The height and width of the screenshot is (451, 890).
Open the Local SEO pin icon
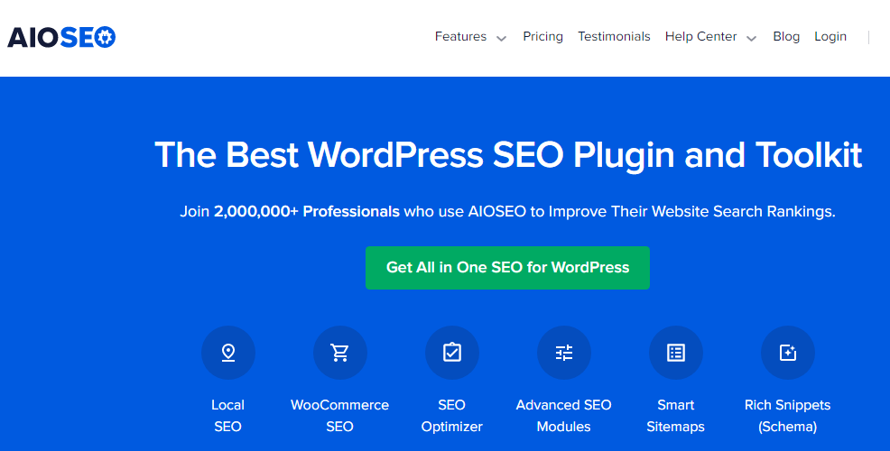pyautogui.click(x=228, y=353)
